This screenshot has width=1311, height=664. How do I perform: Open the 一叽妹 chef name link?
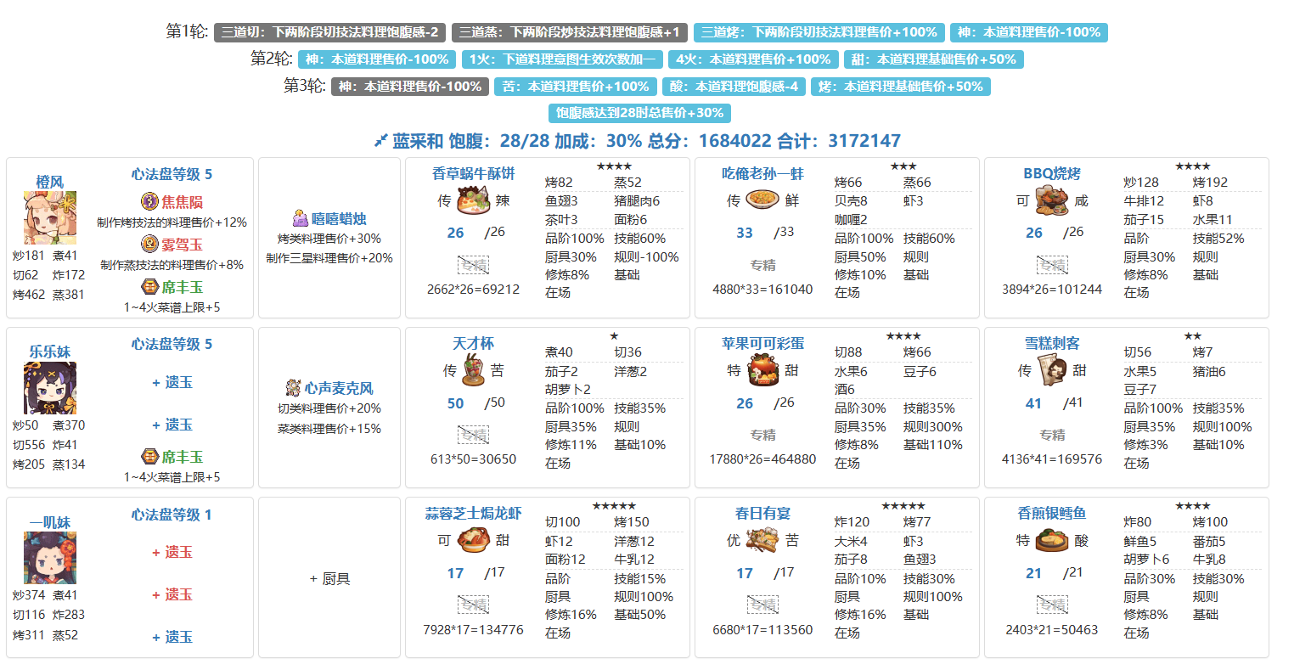click(x=50, y=521)
